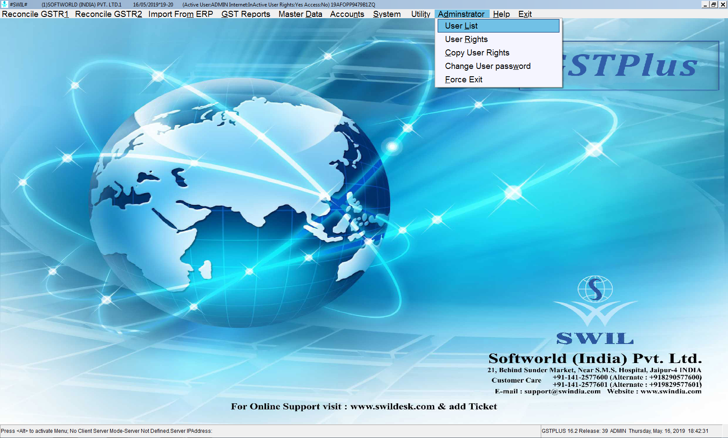Open the System menu
Viewport: 728px width, 438px height.
click(x=387, y=14)
